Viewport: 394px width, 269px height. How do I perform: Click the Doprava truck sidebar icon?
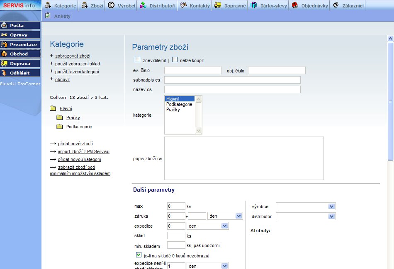click(4, 63)
